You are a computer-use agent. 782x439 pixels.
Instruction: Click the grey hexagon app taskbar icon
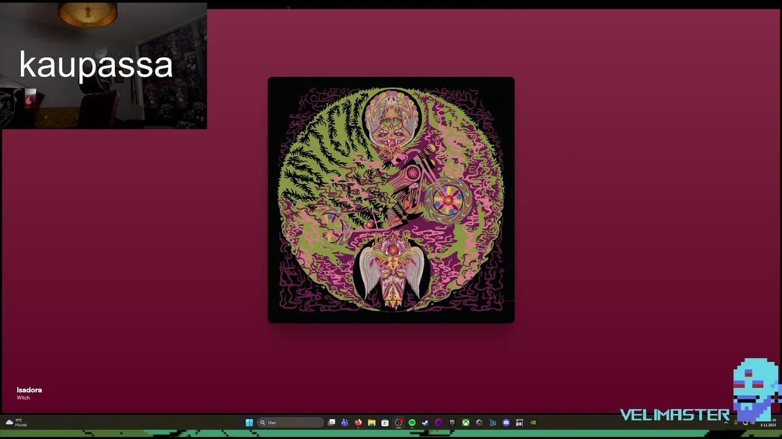click(479, 423)
